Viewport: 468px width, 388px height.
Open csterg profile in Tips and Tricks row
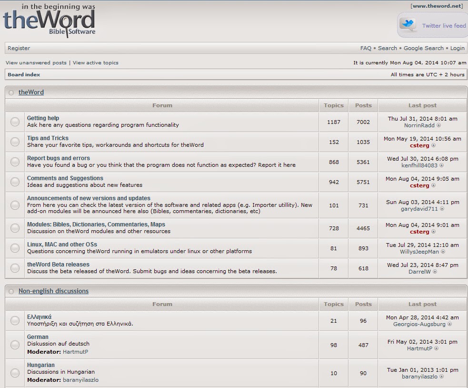coord(419,145)
